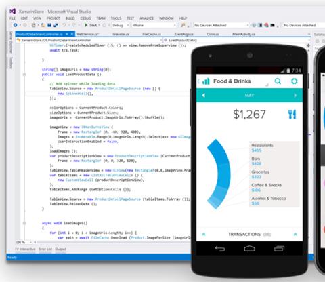Click the second No Devices Attached field
Screen dimensions: 325x282
point(303,25)
